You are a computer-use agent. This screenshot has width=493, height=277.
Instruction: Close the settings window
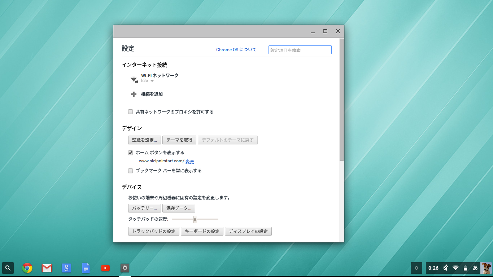pos(338,31)
